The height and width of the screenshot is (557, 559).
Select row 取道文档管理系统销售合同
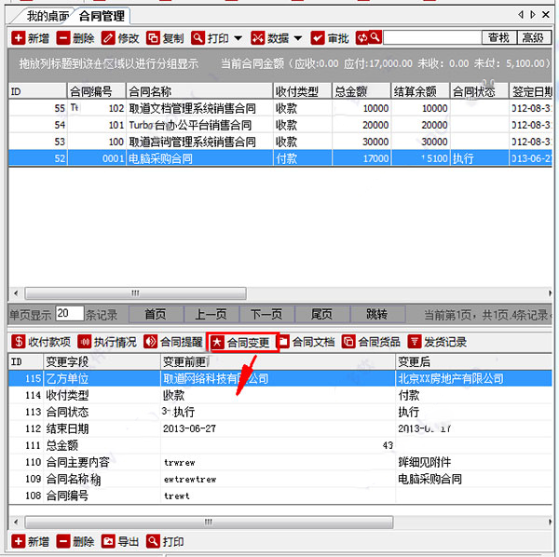coord(280,108)
